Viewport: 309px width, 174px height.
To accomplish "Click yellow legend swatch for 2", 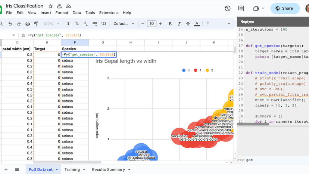I will click(207, 70).
